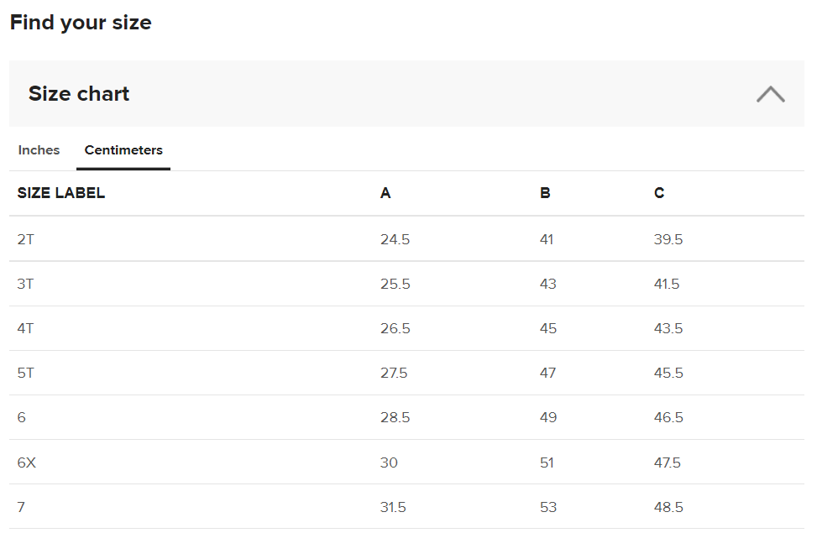Viewport: 817px width, 554px height.
Task: Select the 3T size row label
Action: tap(26, 284)
